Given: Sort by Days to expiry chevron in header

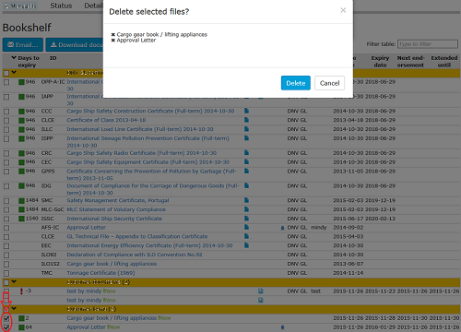Looking at the screenshot, I should tap(14, 57).
